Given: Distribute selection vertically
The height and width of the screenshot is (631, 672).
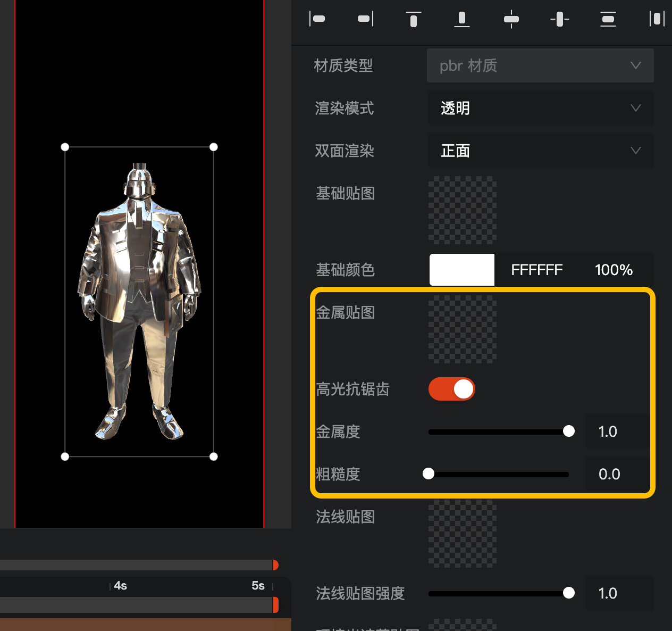Looking at the screenshot, I should point(608,19).
